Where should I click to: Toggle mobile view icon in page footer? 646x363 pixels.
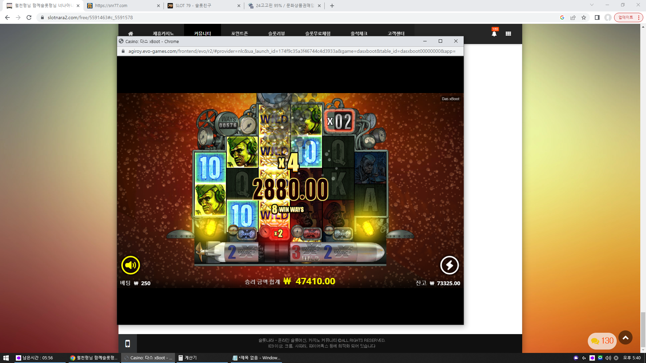point(128,344)
